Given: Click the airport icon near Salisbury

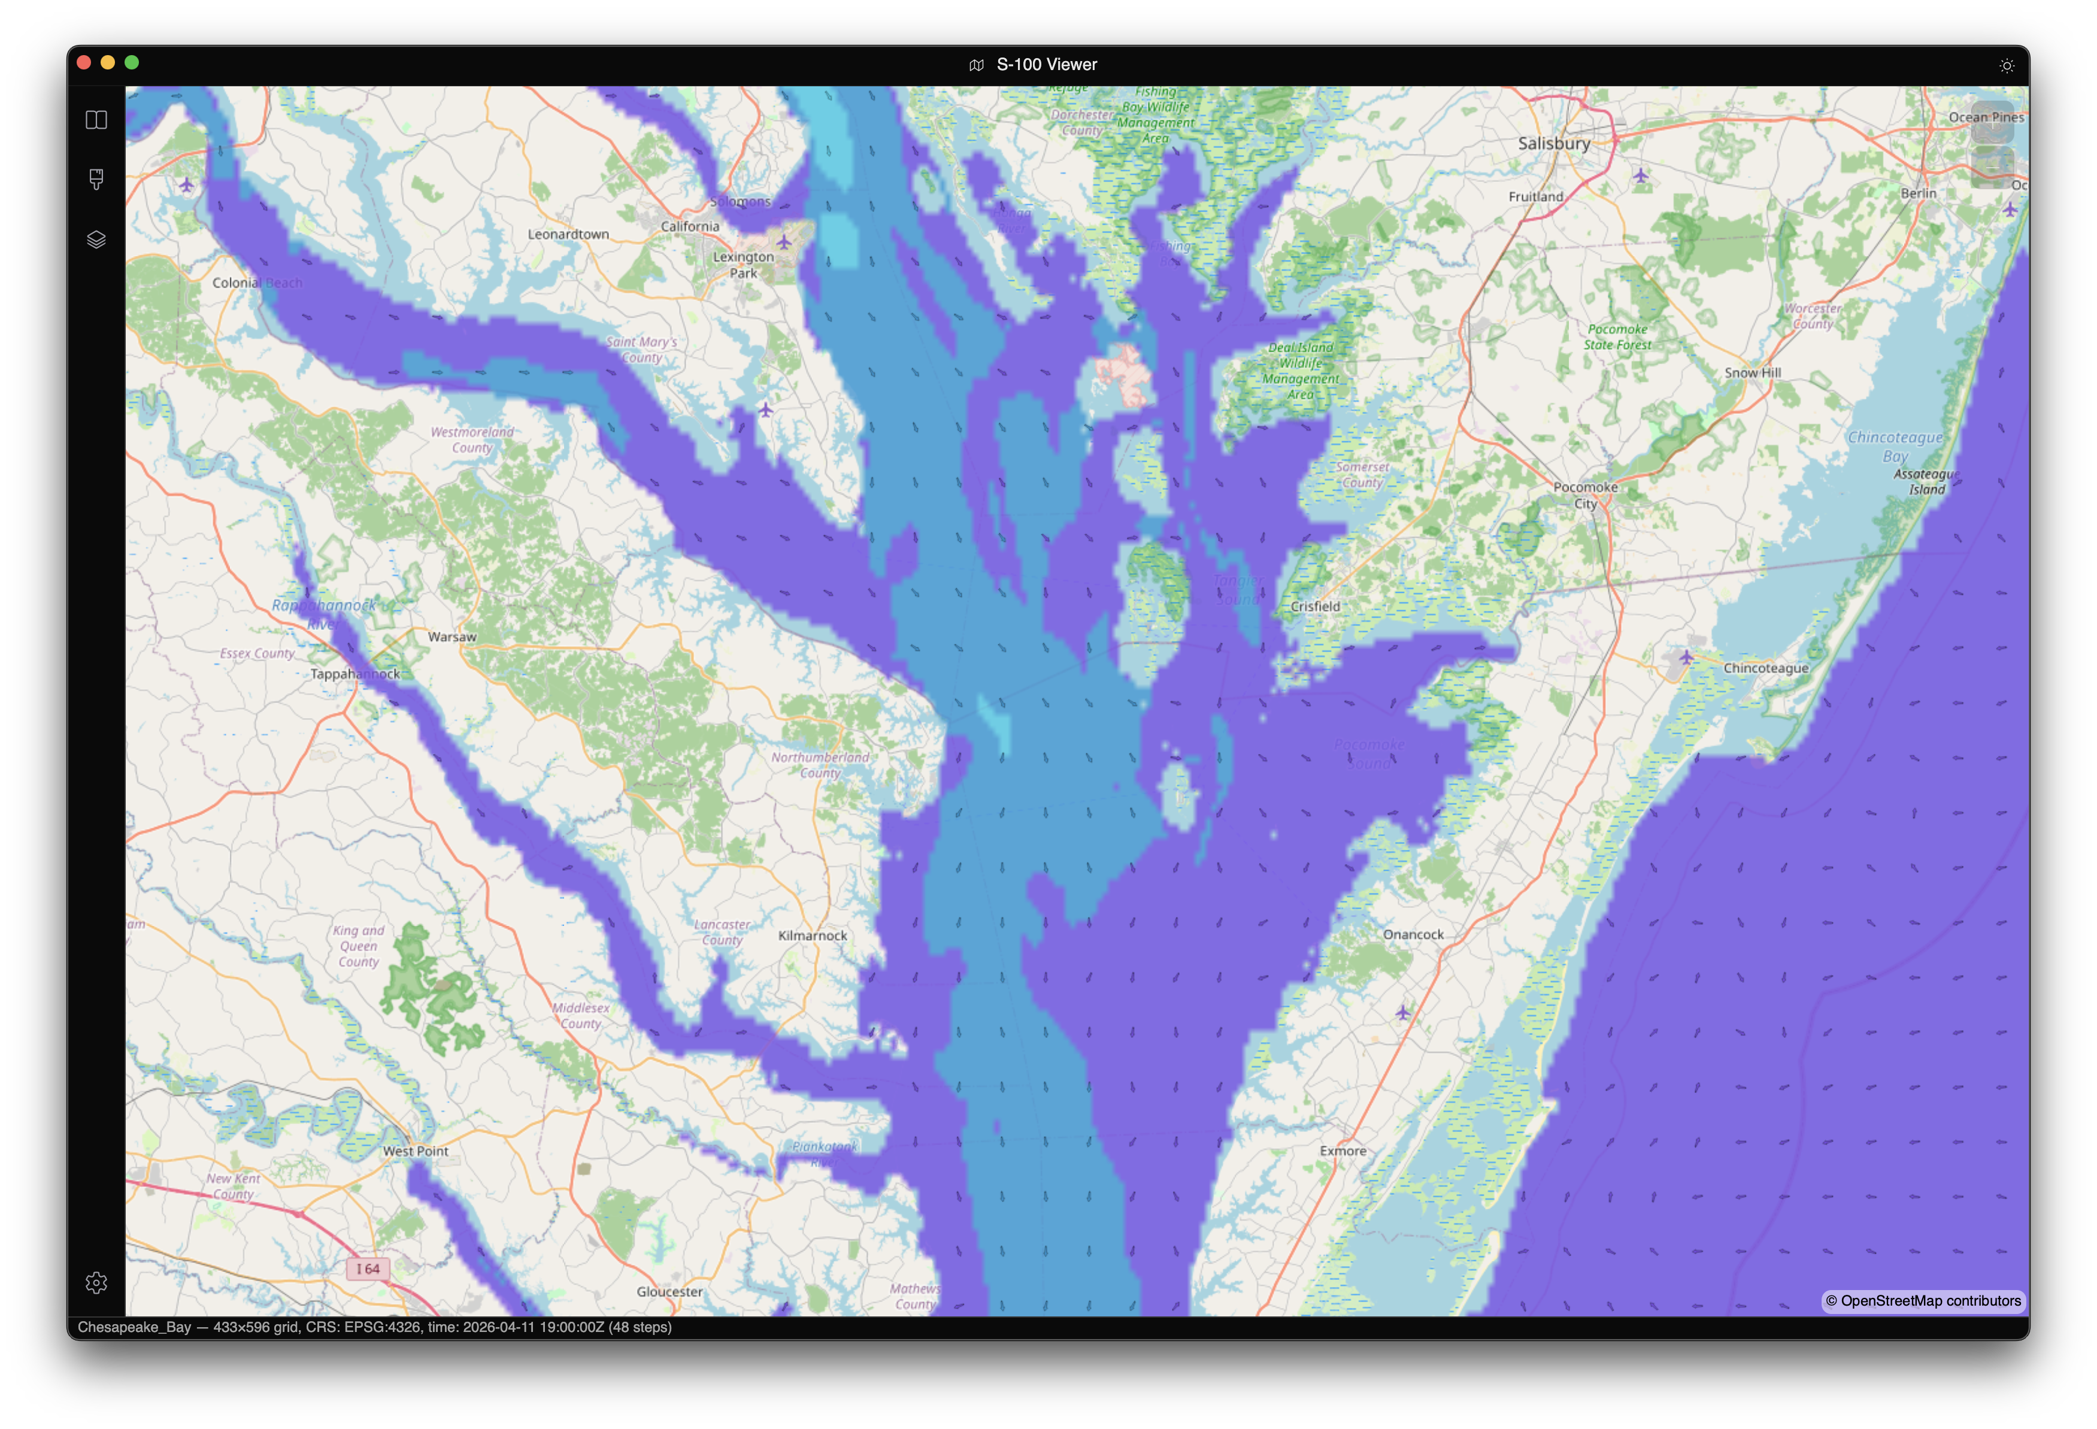Looking at the screenshot, I should [x=1641, y=175].
